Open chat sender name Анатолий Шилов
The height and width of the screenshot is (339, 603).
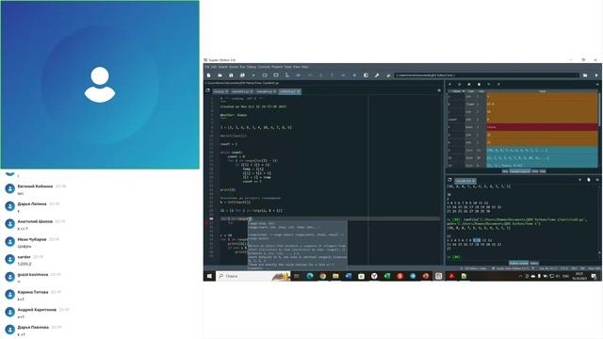(35, 221)
